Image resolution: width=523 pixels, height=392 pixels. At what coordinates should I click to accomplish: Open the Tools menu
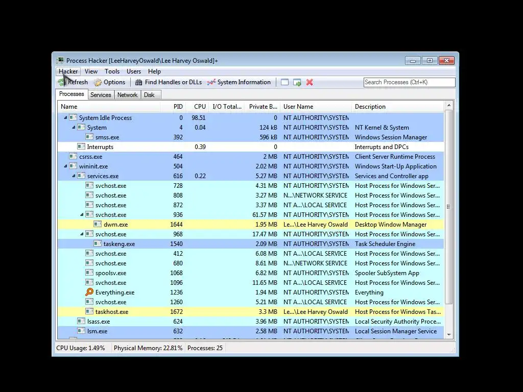[112, 71]
